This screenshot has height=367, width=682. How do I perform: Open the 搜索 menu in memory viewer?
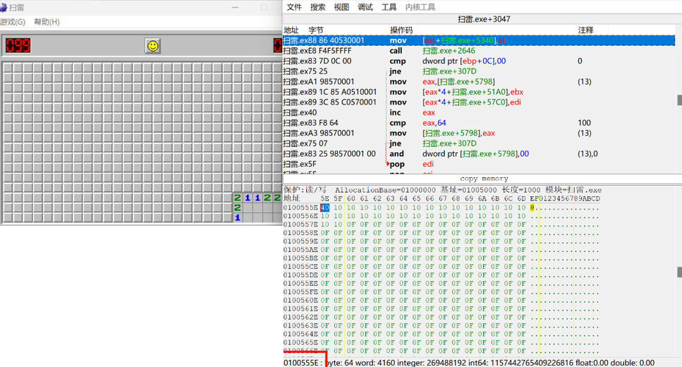tap(317, 7)
